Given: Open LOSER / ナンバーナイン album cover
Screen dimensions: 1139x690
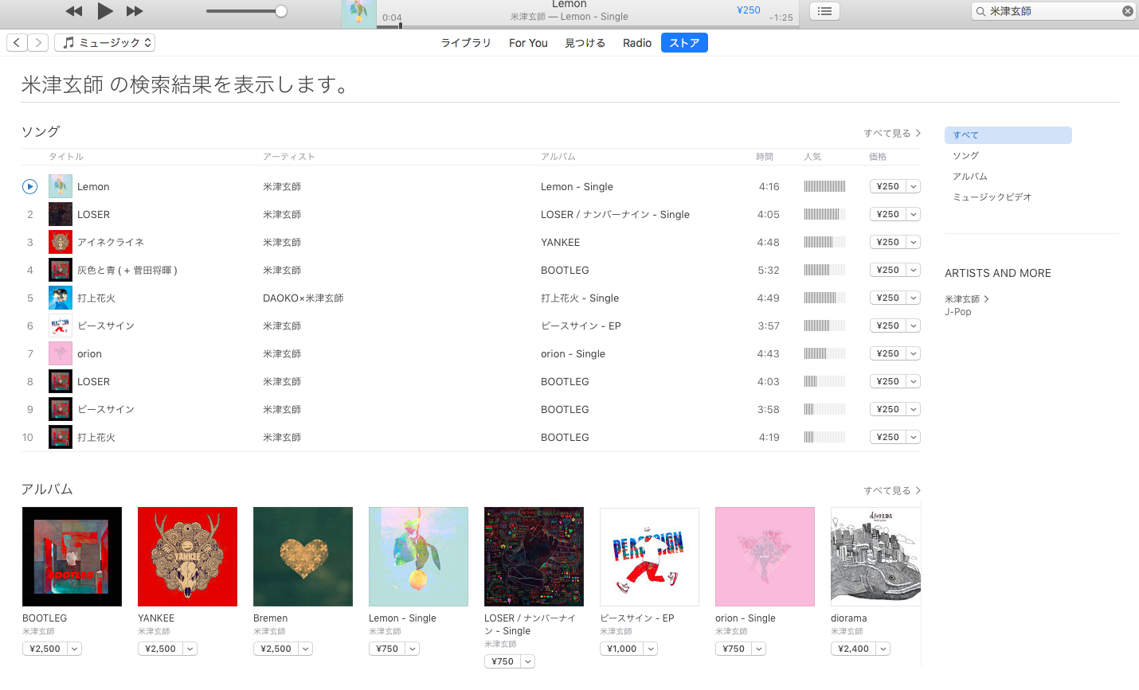Looking at the screenshot, I should [x=534, y=556].
